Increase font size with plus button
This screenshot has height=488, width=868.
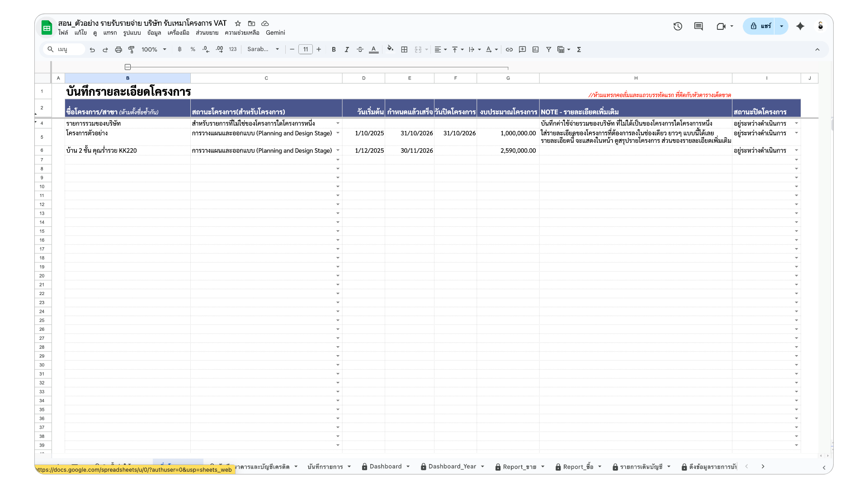point(319,50)
